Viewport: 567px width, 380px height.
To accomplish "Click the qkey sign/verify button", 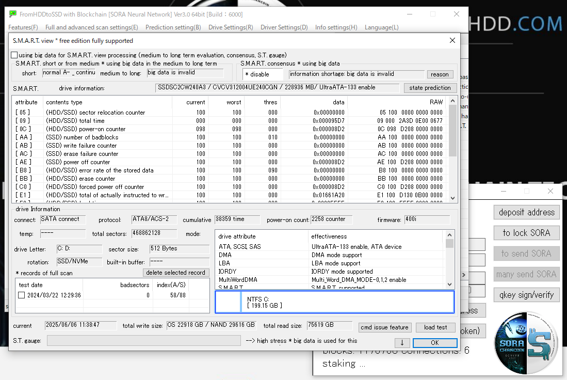I will click(x=527, y=295).
